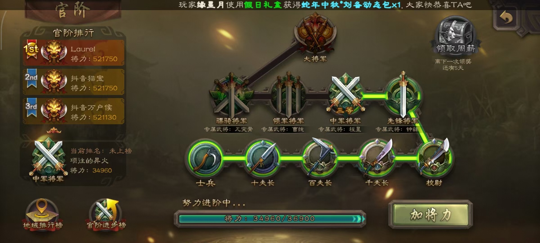Expand the ranking list arrow below third place
This screenshot has height=243, width=540.
coord(54,130)
